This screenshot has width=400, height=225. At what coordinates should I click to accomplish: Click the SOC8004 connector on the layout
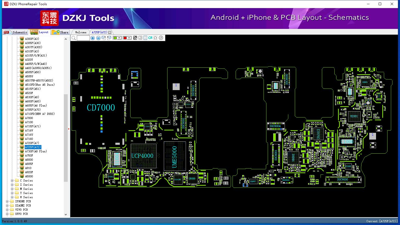(276, 126)
